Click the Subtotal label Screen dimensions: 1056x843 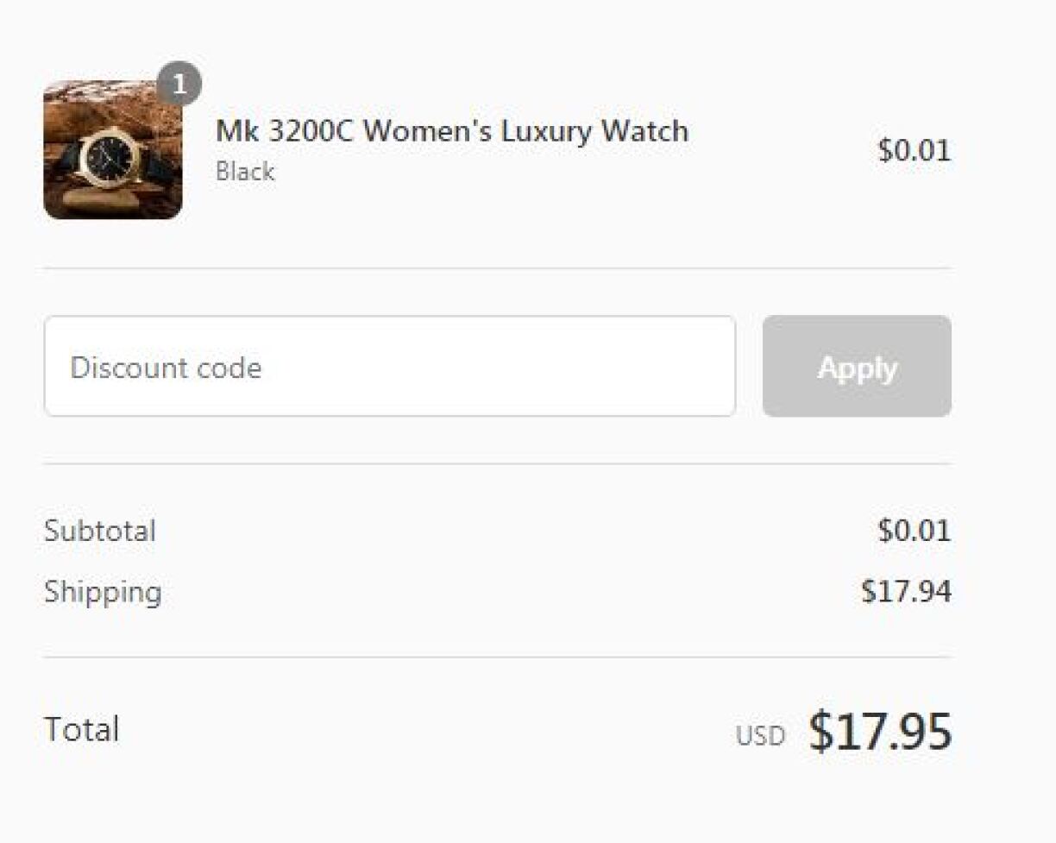100,532
